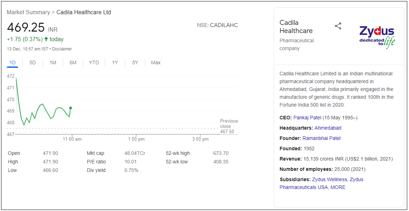
Task: Click the 3:00 pm axis label
Action: click(200, 139)
